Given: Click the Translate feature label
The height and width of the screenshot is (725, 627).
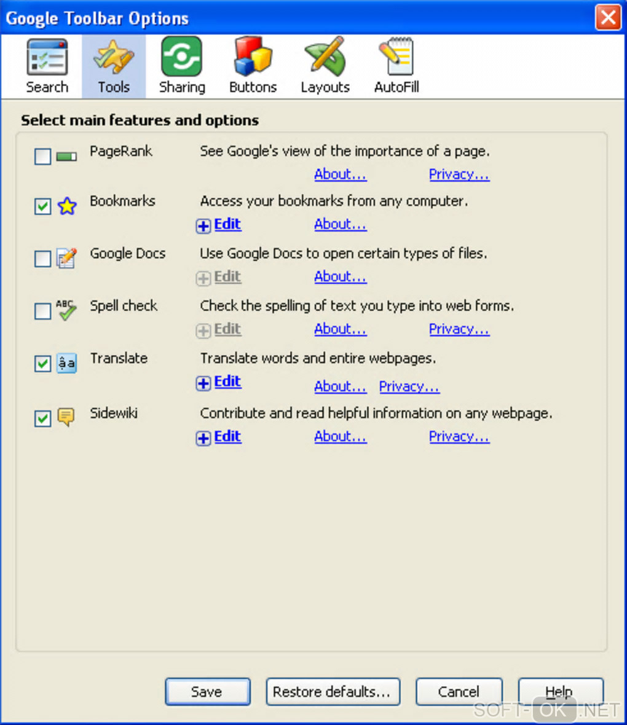Looking at the screenshot, I should tap(119, 358).
